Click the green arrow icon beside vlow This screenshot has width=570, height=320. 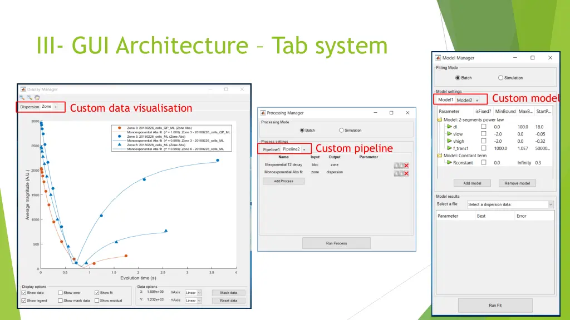coord(449,134)
